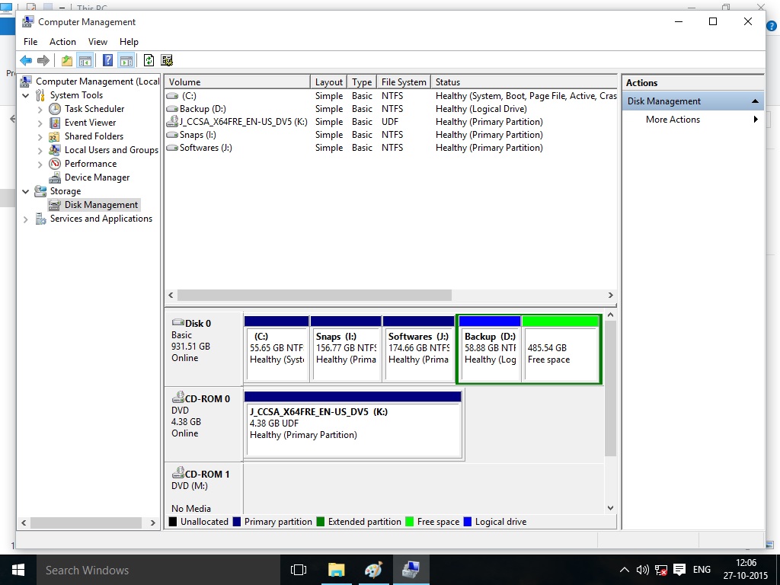Open Paint from the taskbar
Image resolution: width=780 pixels, height=585 pixels.
(x=373, y=570)
